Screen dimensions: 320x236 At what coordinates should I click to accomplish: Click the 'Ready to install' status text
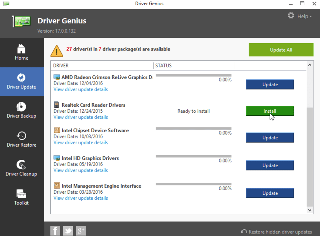point(194,111)
